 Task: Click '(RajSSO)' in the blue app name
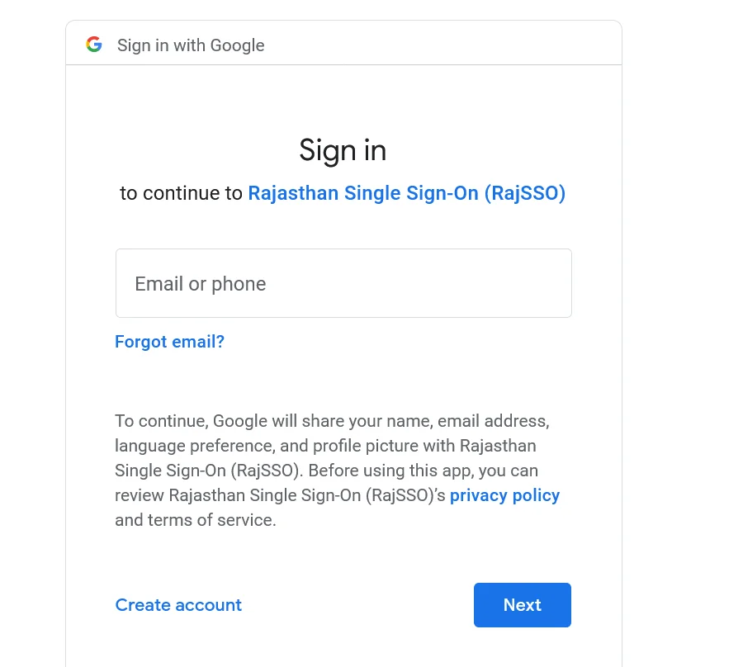pos(524,193)
